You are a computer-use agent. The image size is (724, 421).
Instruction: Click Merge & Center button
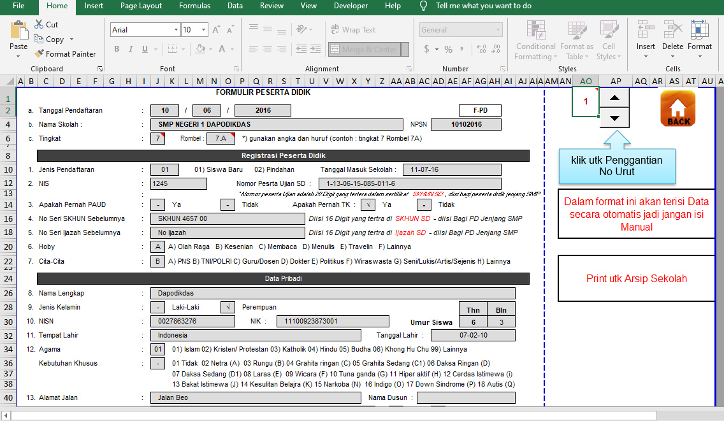pyautogui.click(x=365, y=50)
